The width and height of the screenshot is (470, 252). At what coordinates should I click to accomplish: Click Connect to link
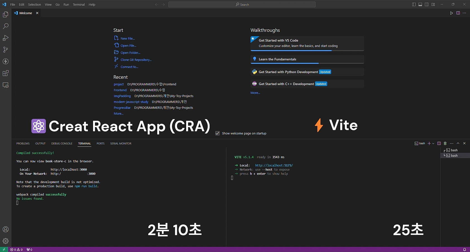(x=129, y=67)
